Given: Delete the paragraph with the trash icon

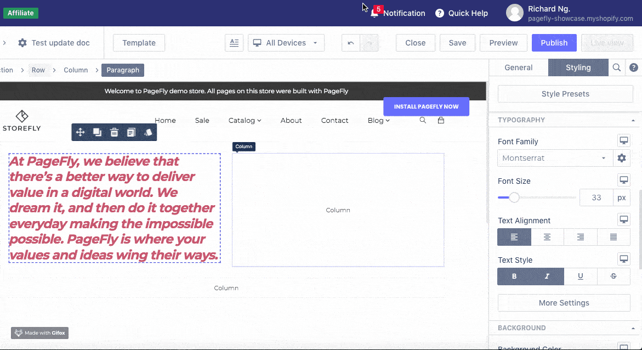Looking at the screenshot, I should coord(114,132).
